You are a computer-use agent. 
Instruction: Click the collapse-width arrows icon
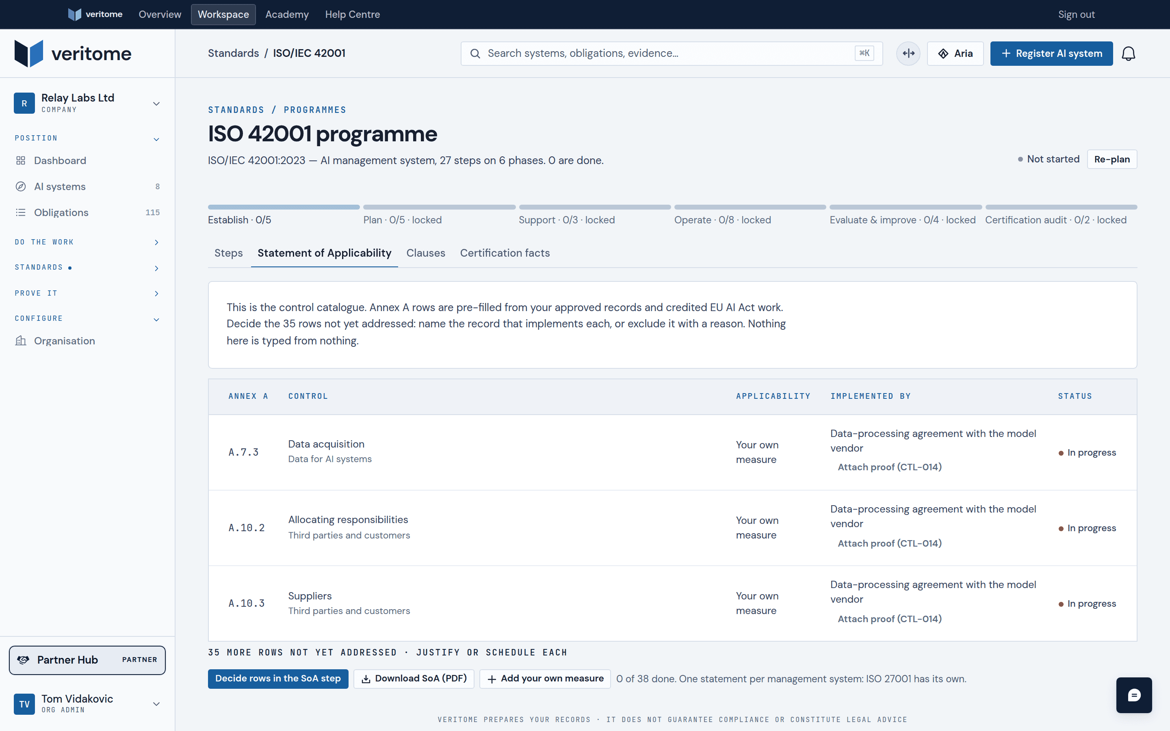(908, 53)
